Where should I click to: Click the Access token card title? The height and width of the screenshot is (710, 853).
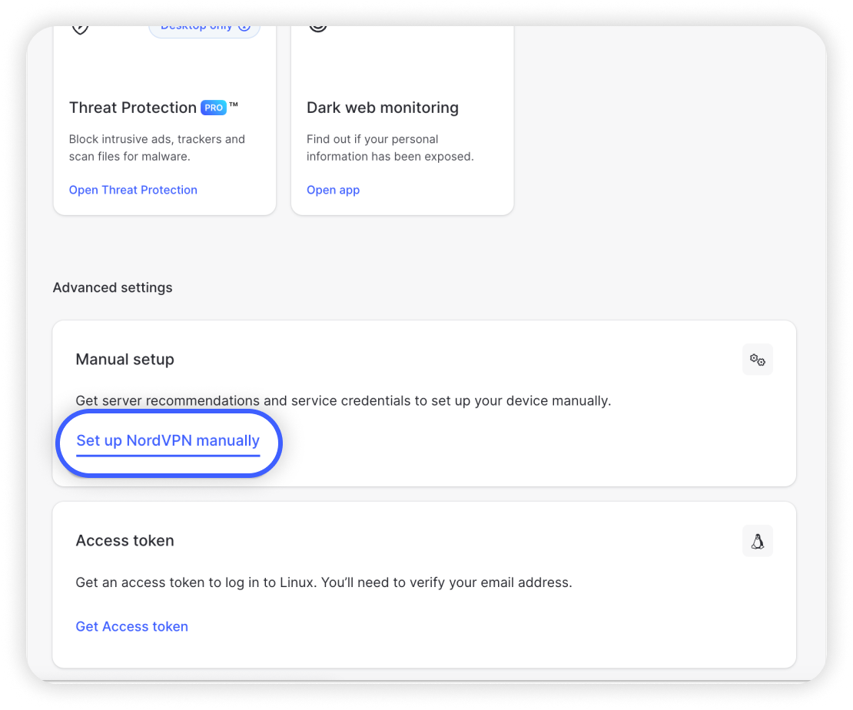pyautogui.click(x=124, y=540)
